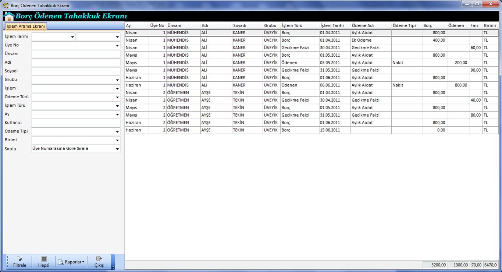The height and width of the screenshot is (272, 502).
Task: Select the İşlem Arama Ekranı tab
Action: [26, 27]
